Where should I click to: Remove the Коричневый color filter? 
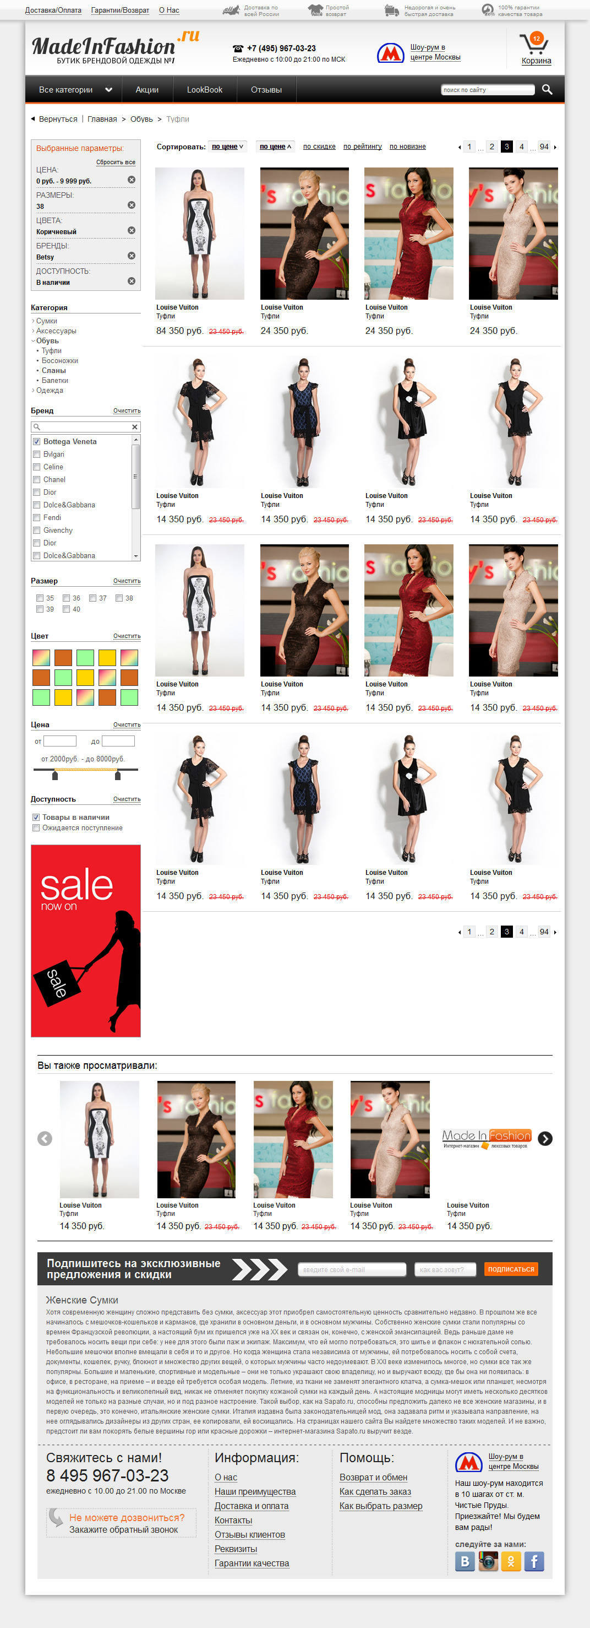point(131,230)
